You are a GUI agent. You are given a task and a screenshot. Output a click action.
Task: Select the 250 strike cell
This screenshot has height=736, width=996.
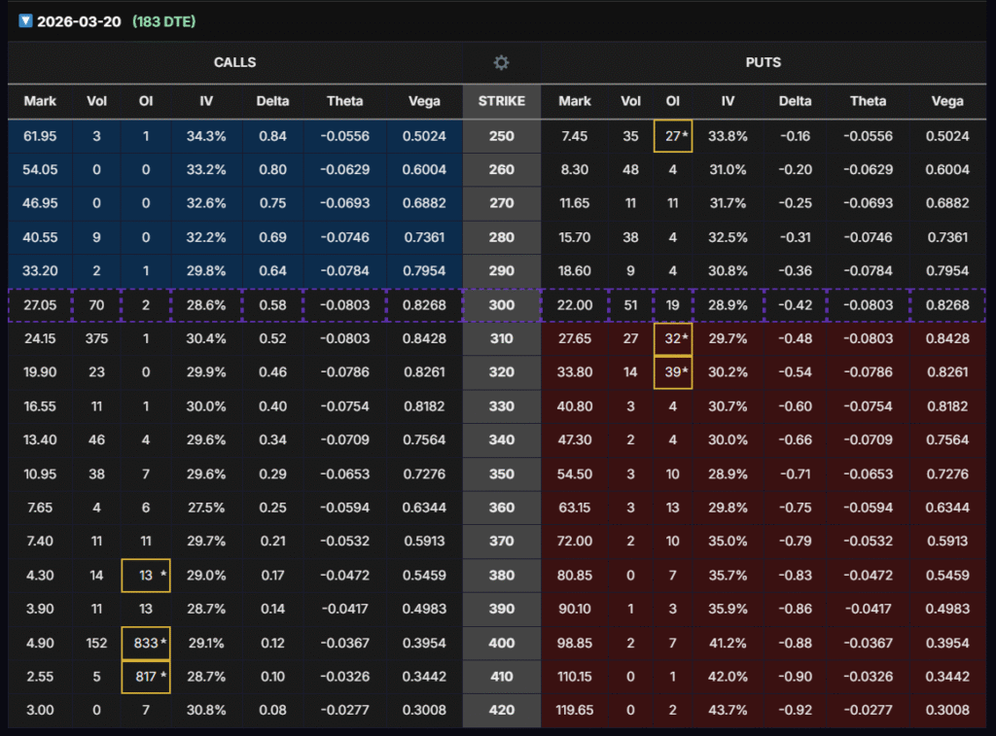point(501,136)
